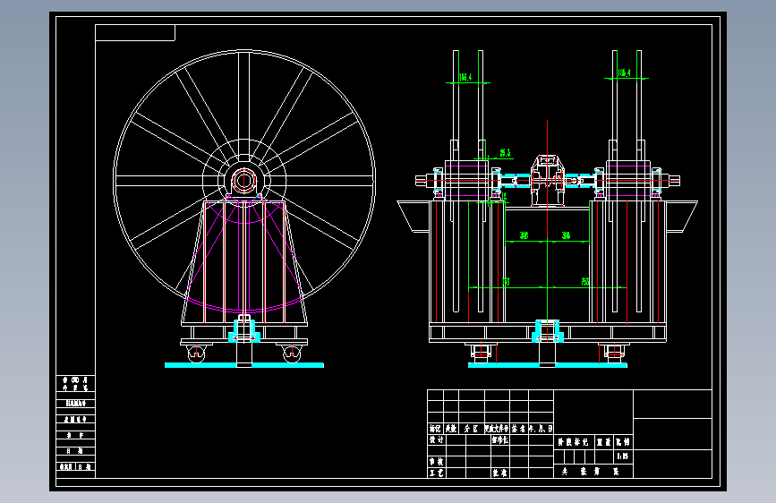776x503 pixels.
Task: Select the small 12 dimension label
Action: click(x=504, y=197)
